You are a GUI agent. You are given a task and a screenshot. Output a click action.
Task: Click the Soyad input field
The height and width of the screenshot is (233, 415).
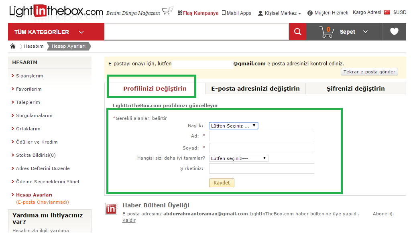click(x=262, y=148)
